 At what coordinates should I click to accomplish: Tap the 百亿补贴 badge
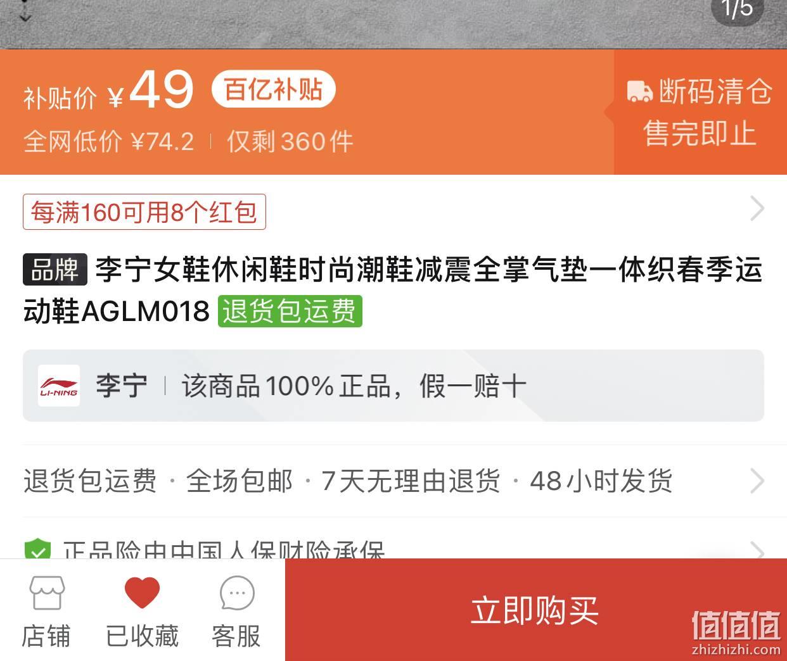click(273, 89)
